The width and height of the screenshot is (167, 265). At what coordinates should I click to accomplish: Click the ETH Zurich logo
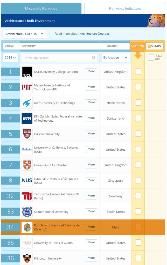(x=27, y=118)
